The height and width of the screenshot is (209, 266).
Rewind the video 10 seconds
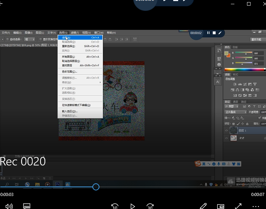(x=115, y=206)
